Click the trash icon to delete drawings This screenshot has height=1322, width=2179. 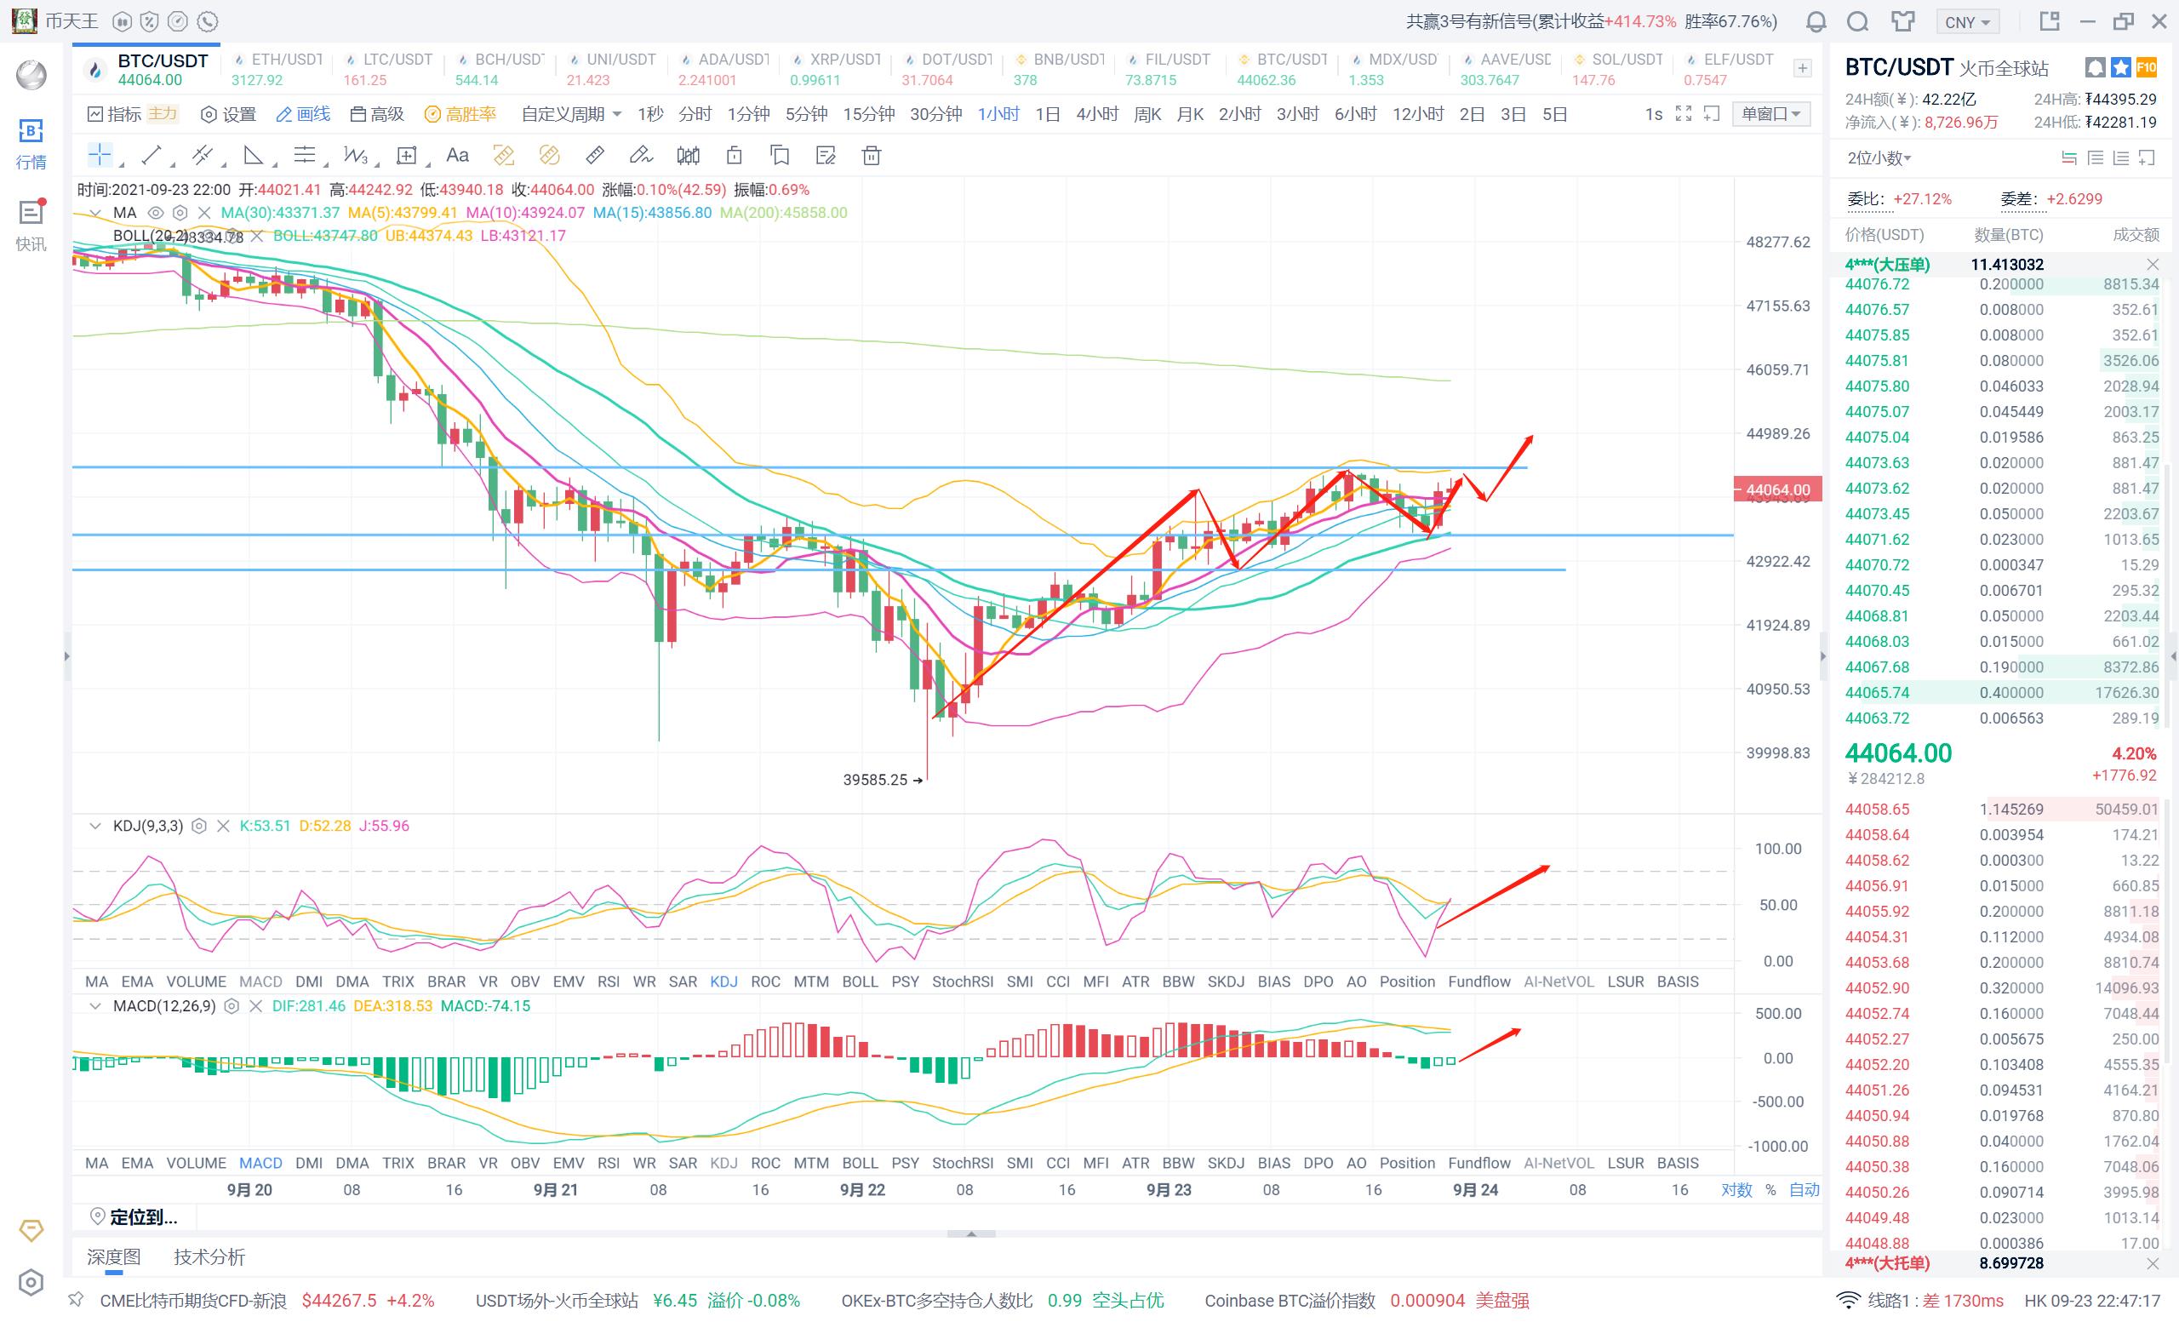click(x=871, y=156)
